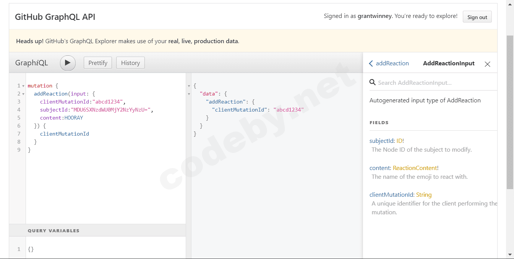Click the page scrollbar down arrow
Viewport: 514px width, 259px height.
click(x=510, y=254)
